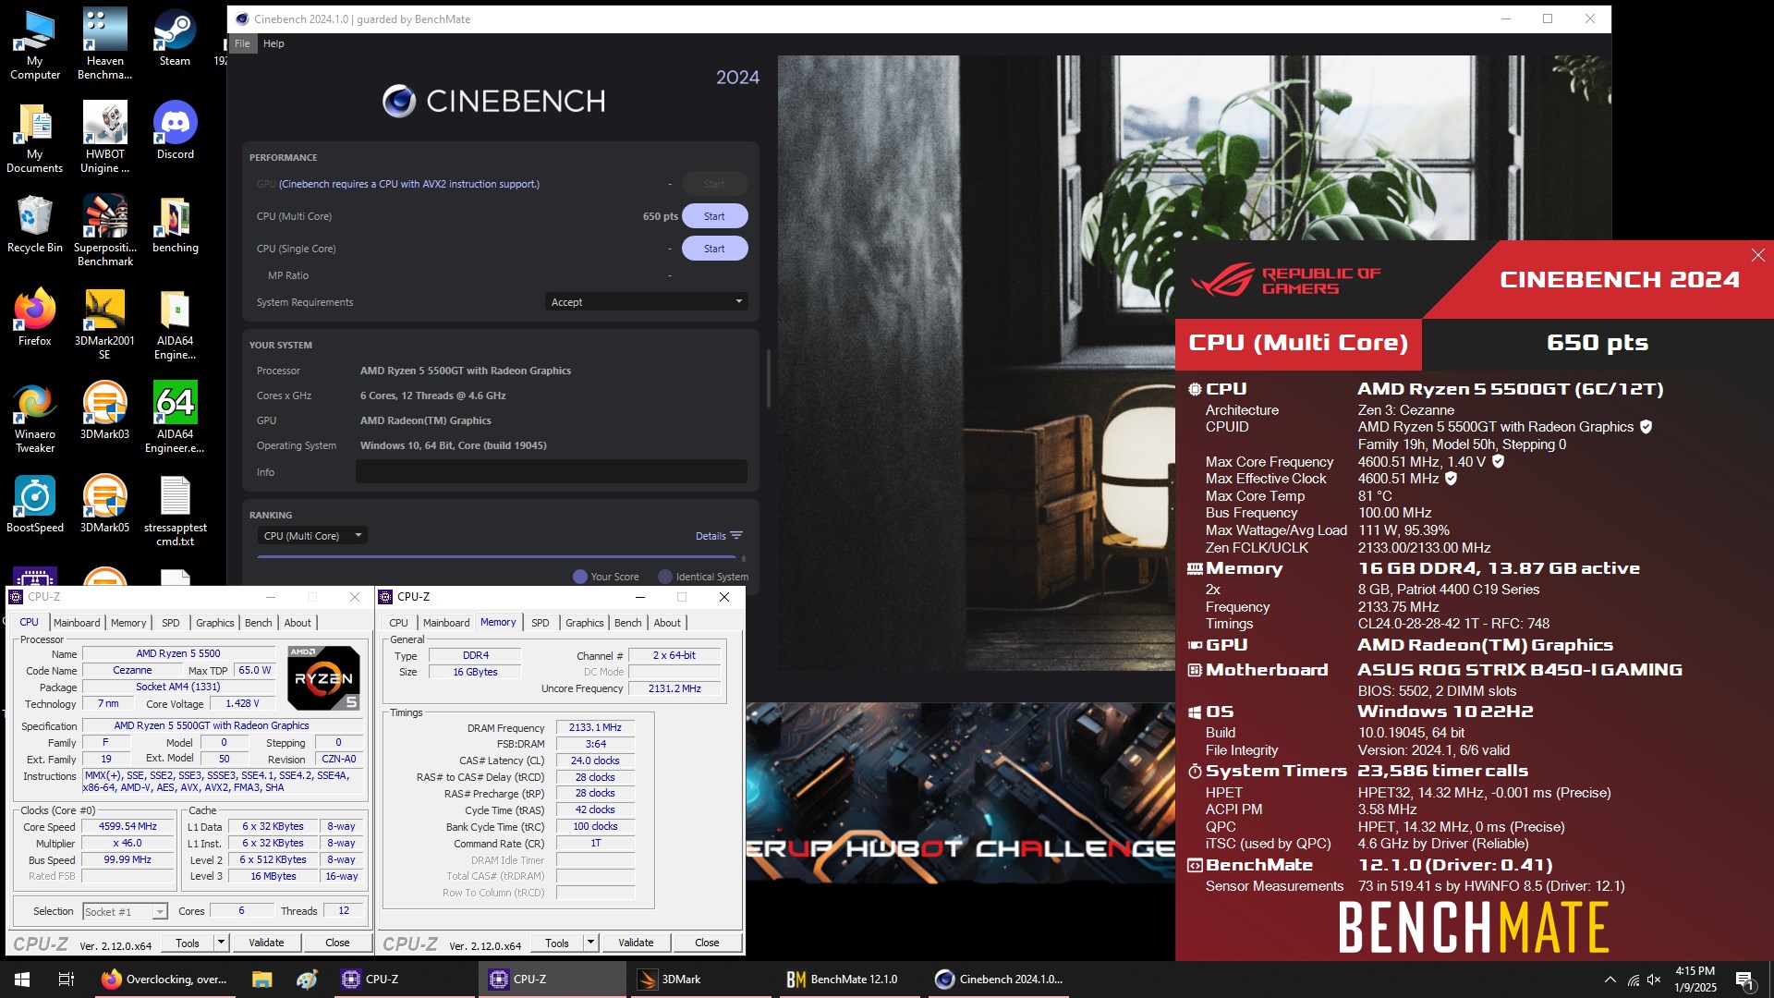Open the Heaven Benchmark desktop shortcut
This screenshot has width=1774, height=998.
click(x=104, y=43)
